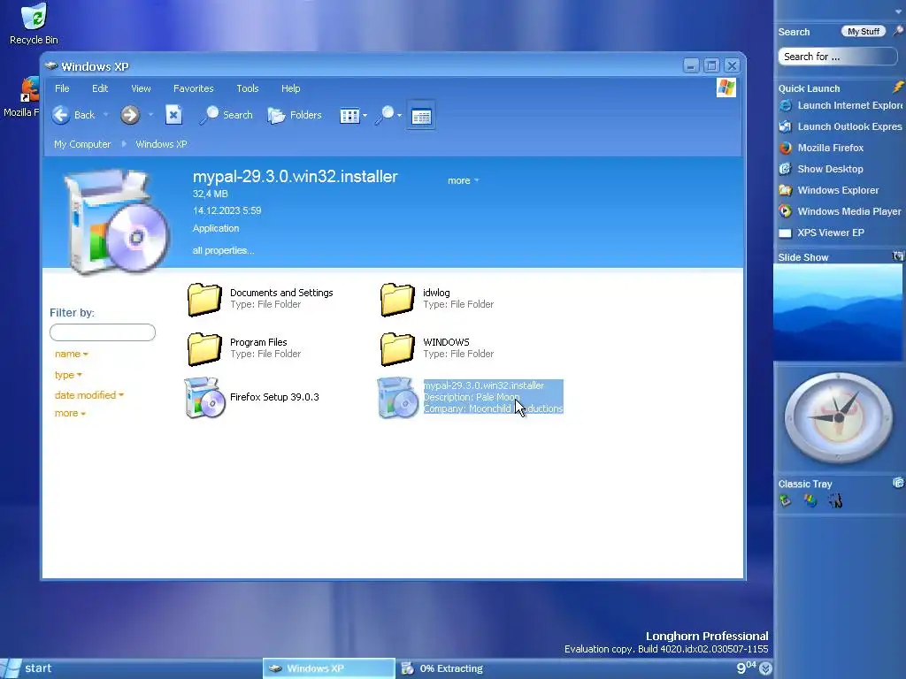906x679 pixels.
Task: Click the start button
Action: (27, 668)
